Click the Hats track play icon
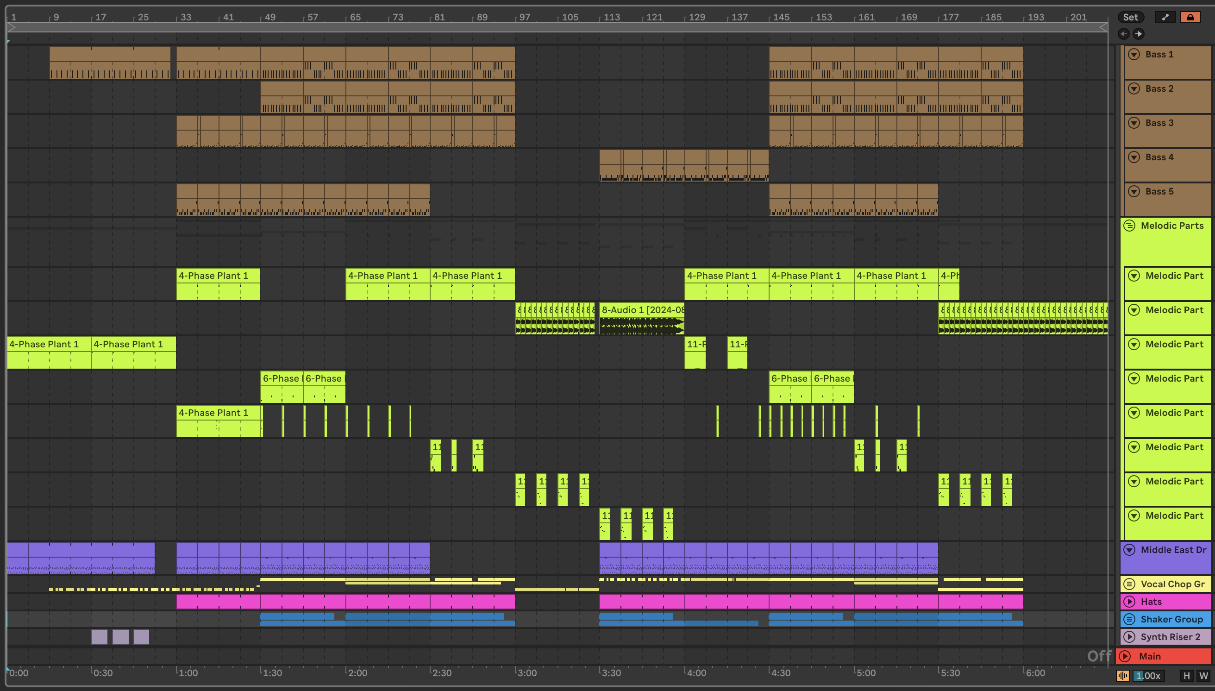The width and height of the screenshot is (1215, 691). 1130,602
